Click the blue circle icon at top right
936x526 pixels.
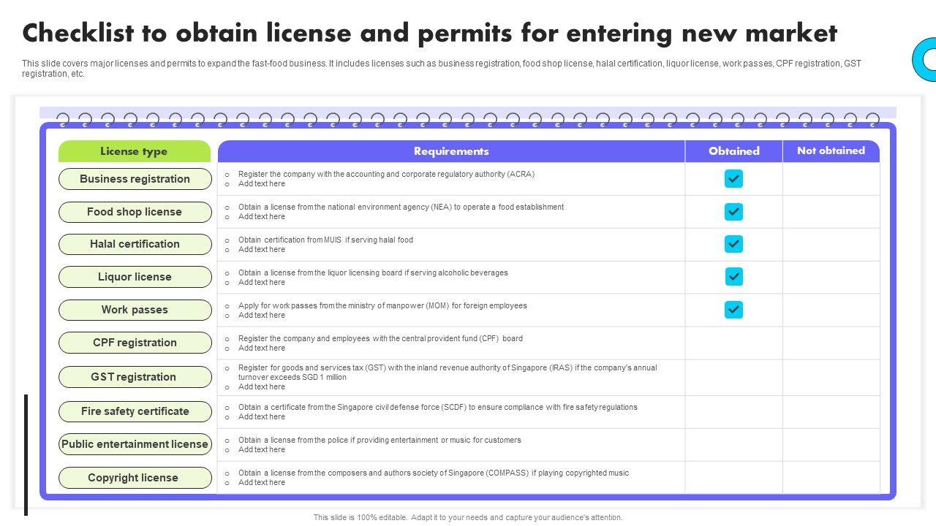pos(924,59)
